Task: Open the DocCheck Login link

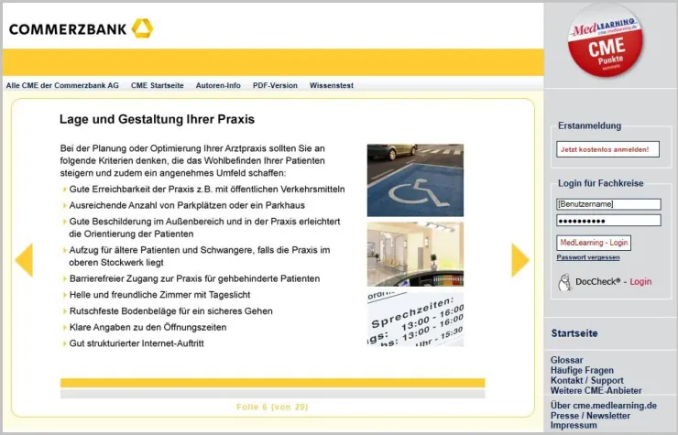Action: 640,282
